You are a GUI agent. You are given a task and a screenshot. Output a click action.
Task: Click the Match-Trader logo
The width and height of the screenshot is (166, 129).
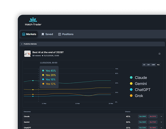tap(35, 22)
